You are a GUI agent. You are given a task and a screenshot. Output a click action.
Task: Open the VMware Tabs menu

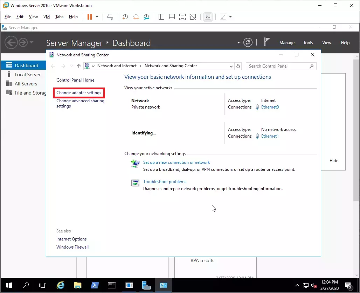click(59, 17)
